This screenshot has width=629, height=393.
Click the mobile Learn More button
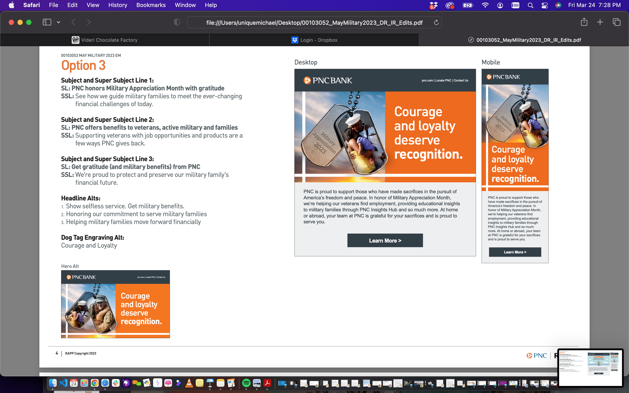(515, 252)
